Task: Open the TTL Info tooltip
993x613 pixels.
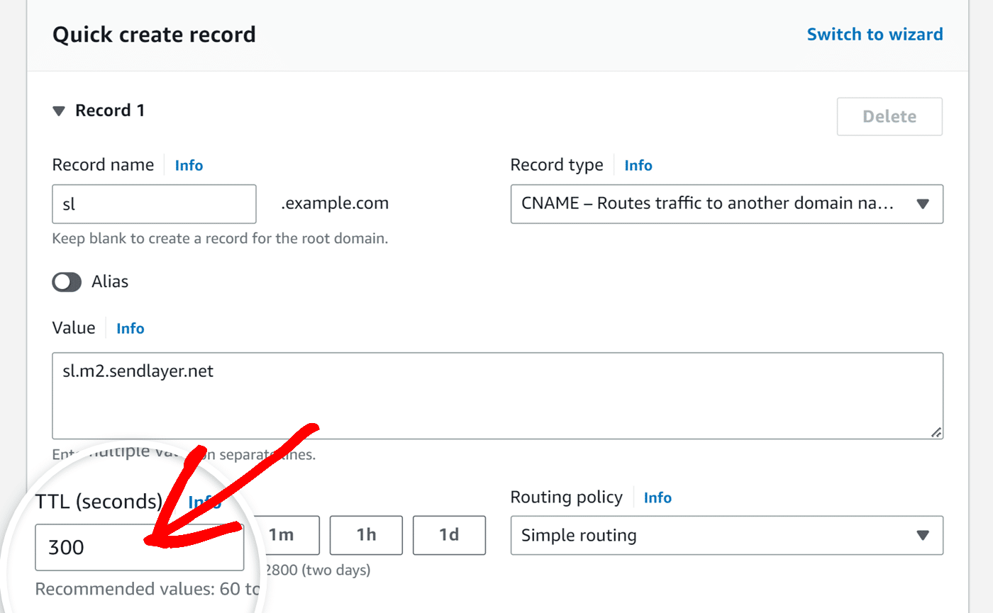Action: (x=204, y=502)
